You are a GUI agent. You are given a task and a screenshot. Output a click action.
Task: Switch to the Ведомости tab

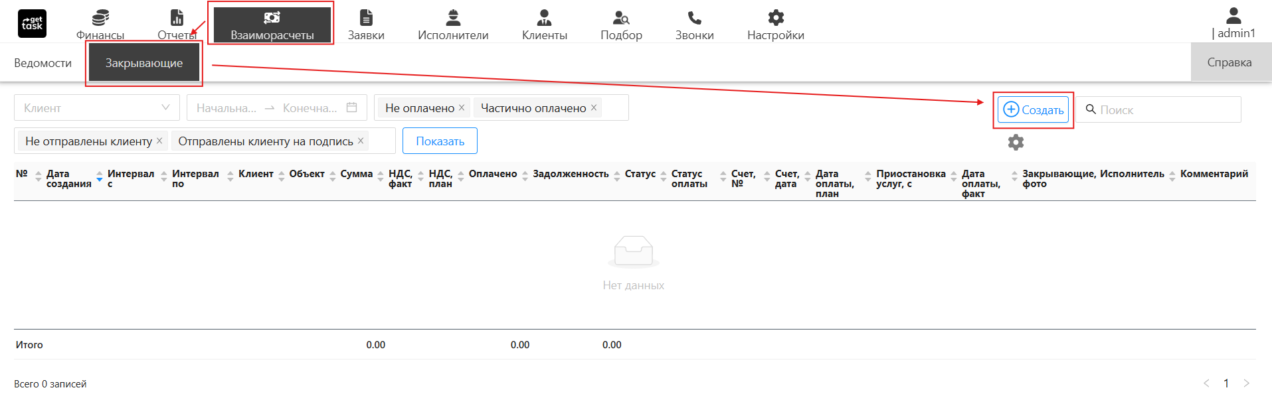pyautogui.click(x=43, y=63)
